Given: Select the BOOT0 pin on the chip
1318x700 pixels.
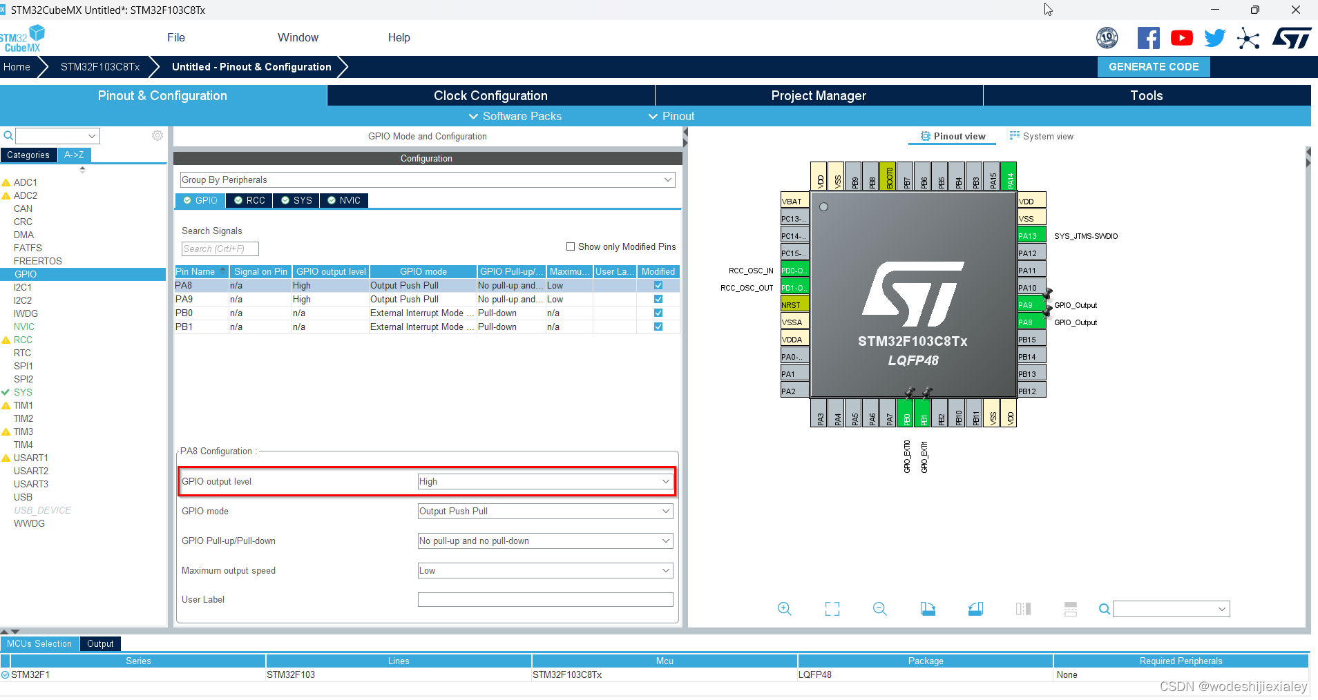Looking at the screenshot, I should coord(888,176).
